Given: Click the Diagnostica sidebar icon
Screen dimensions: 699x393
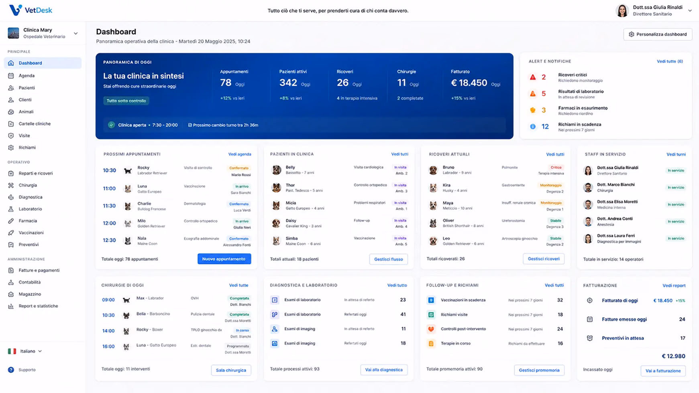Looking at the screenshot, I should coord(11,197).
